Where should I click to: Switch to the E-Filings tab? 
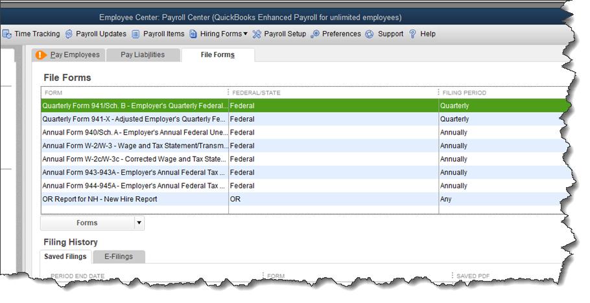[x=119, y=256]
